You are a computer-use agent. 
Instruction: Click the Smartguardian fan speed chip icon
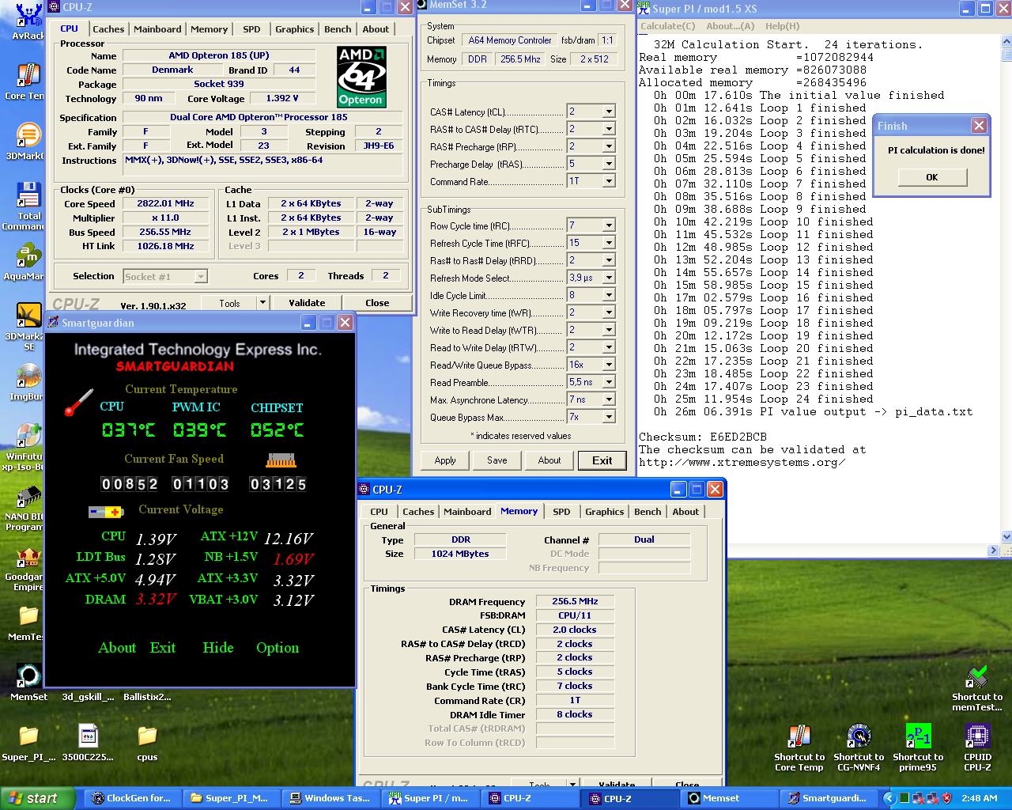coord(281,460)
